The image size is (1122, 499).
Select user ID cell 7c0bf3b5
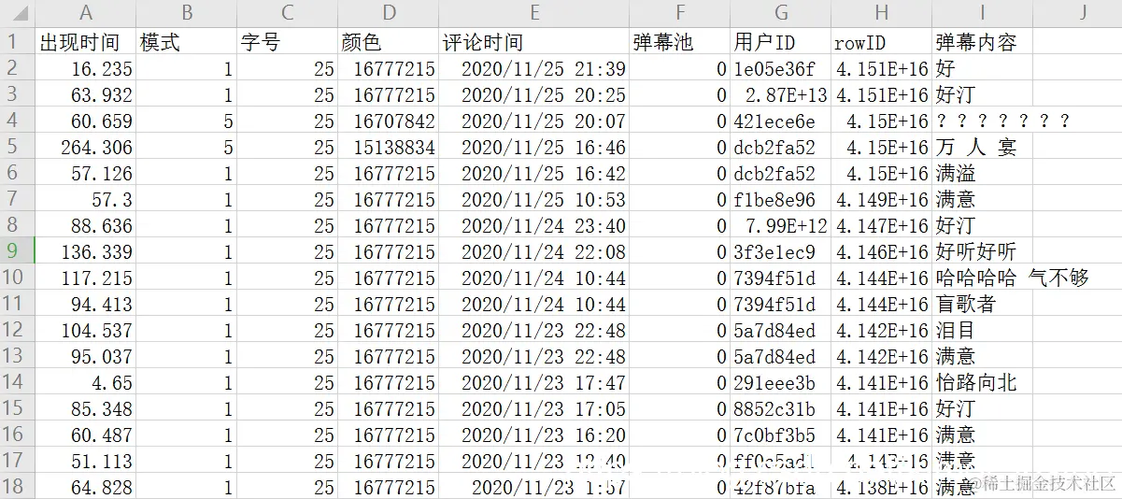point(781,435)
